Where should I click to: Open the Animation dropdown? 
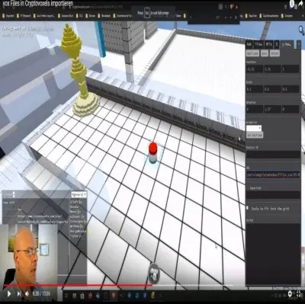(254, 128)
